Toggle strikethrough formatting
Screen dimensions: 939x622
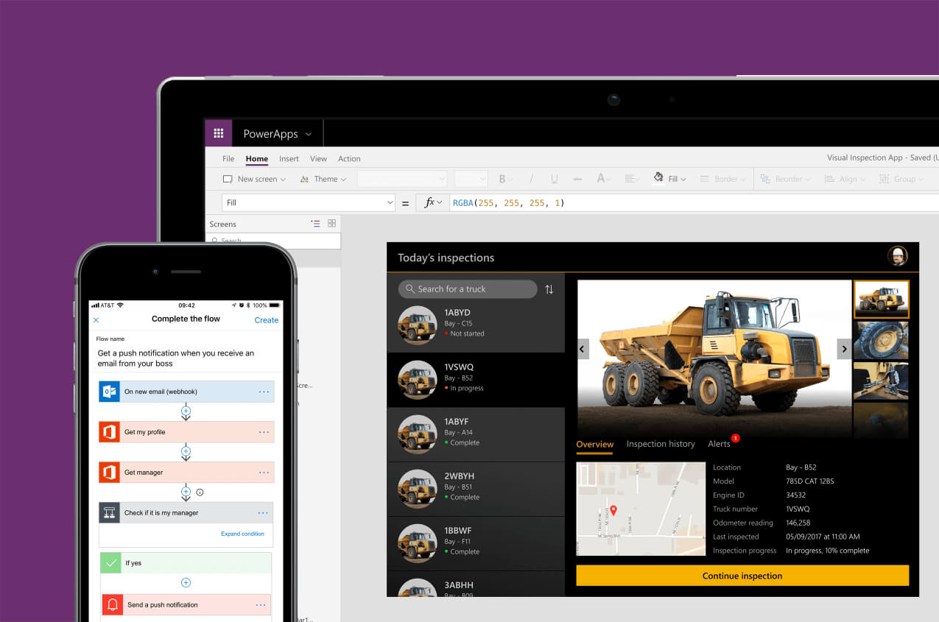(577, 179)
